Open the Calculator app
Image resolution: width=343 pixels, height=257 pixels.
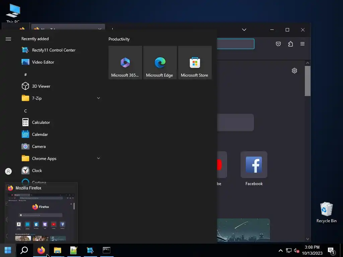pyautogui.click(x=61, y=122)
